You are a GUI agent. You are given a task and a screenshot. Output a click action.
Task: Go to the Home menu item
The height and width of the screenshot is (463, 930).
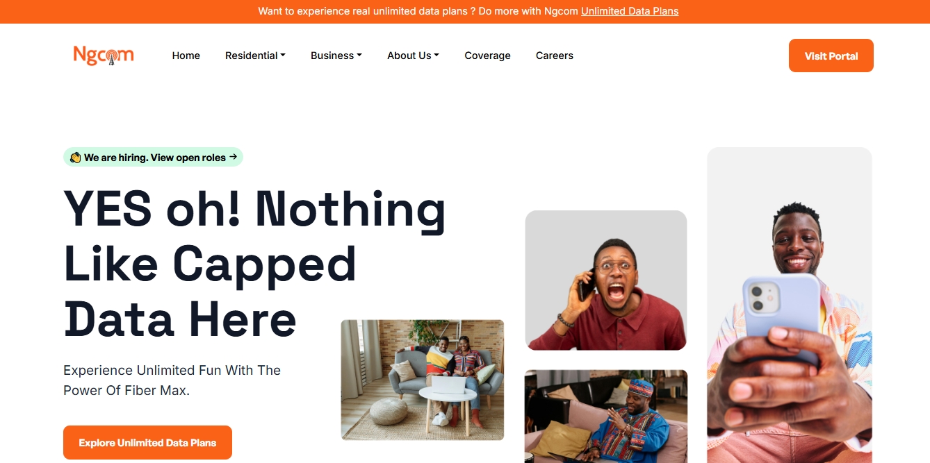click(186, 56)
